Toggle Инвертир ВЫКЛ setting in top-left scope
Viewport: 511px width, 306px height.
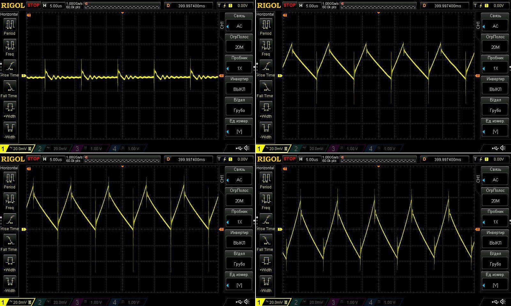(239, 89)
